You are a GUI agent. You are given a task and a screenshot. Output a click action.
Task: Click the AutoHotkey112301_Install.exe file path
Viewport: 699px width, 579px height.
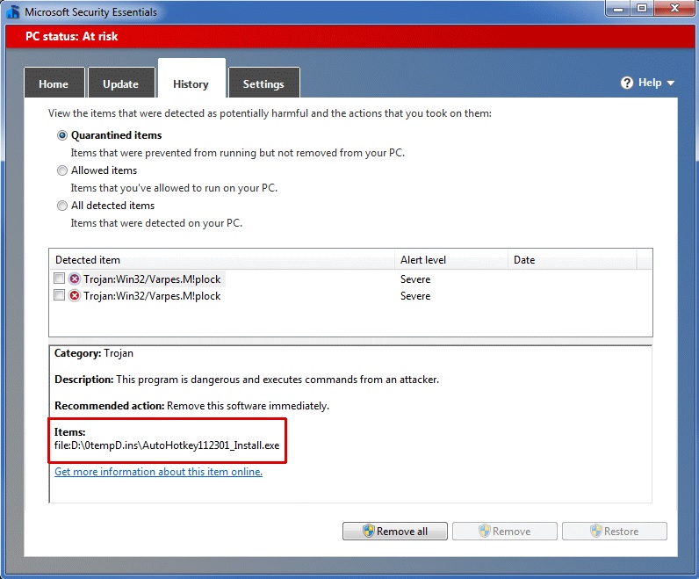point(167,445)
